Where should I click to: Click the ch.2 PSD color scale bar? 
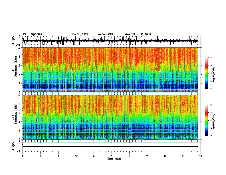tap(207, 120)
